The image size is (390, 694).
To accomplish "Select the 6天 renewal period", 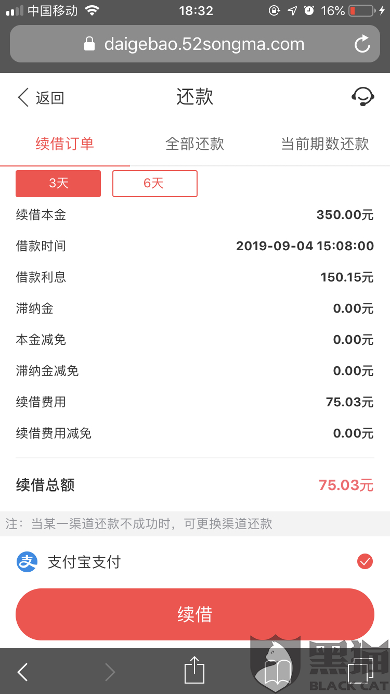I will tap(155, 183).
